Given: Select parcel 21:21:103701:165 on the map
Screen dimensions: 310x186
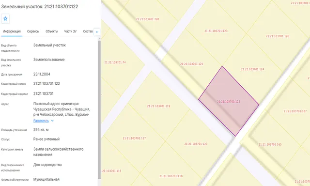Looking at the screenshot, I should click(270, 145).
